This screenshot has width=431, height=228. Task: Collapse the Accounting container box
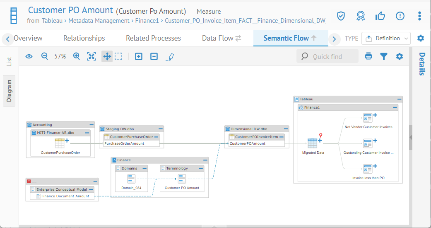tap(91, 125)
